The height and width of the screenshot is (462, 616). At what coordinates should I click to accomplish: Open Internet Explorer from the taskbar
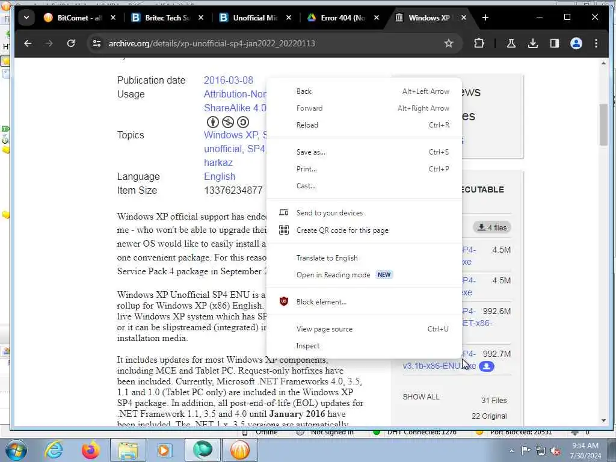click(x=54, y=450)
